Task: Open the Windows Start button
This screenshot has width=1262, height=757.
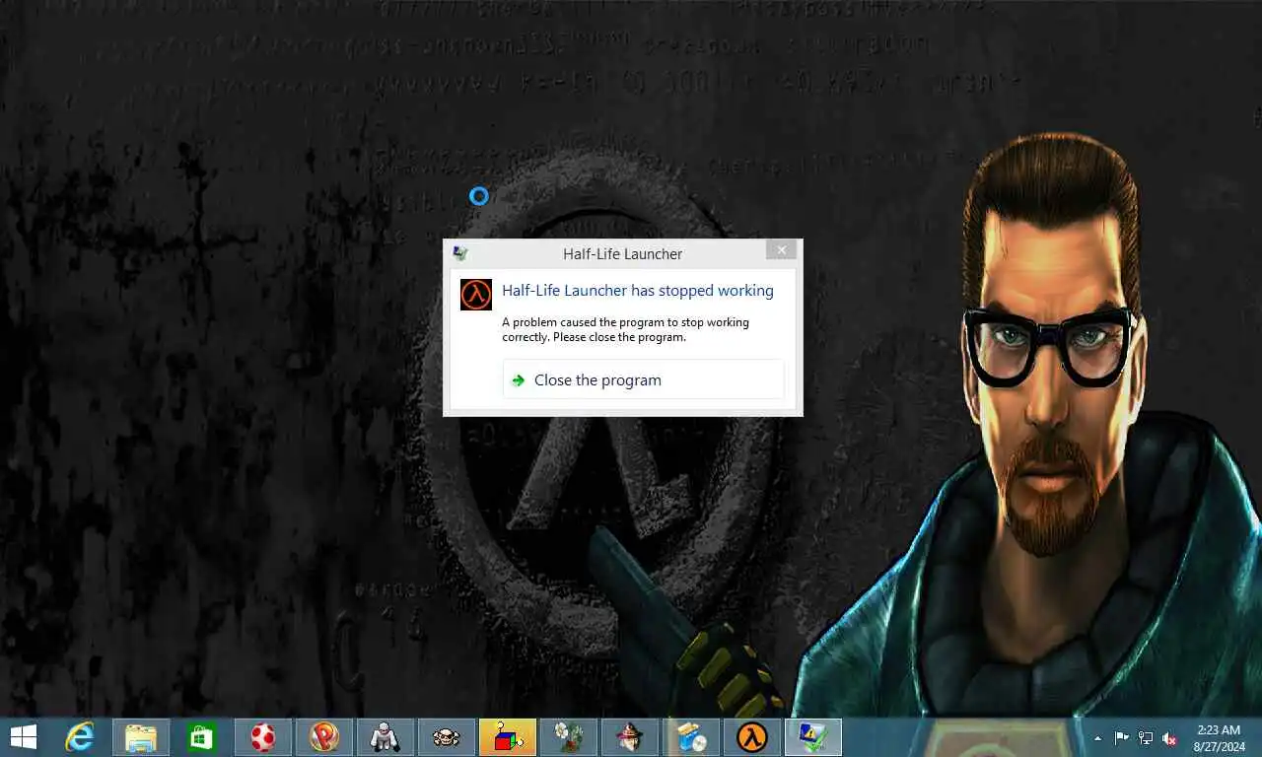Action: (x=24, y=736)
